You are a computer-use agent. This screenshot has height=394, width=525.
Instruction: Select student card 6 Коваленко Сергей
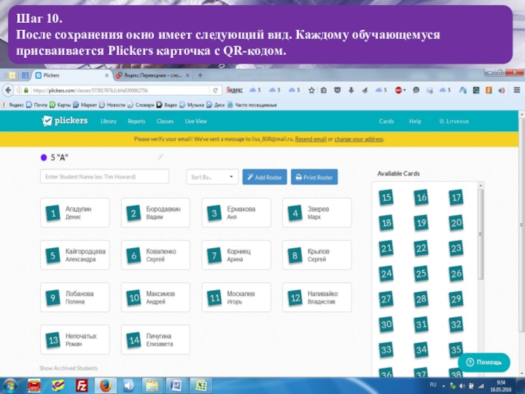click(x=156, y=255)
